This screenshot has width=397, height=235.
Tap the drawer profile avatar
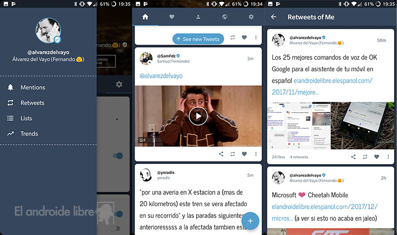48,30
